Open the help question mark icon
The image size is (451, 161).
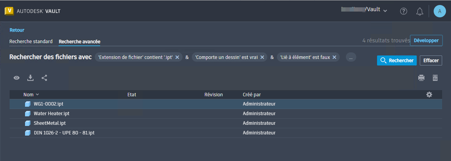click(x=404, y=11)
